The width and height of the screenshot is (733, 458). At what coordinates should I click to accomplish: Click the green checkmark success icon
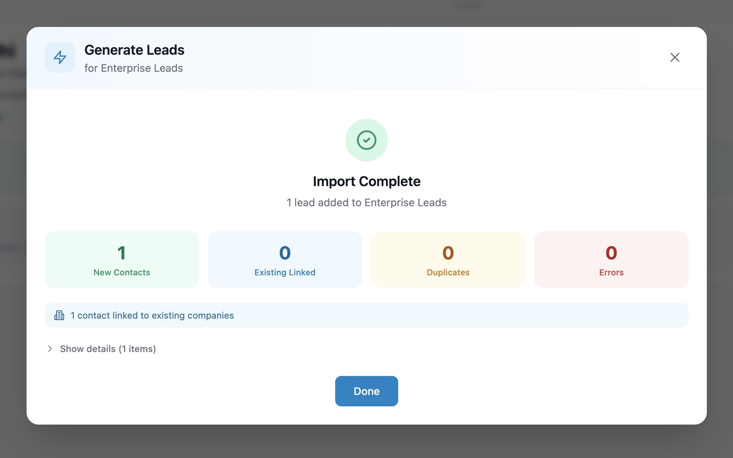click(366, 140)
